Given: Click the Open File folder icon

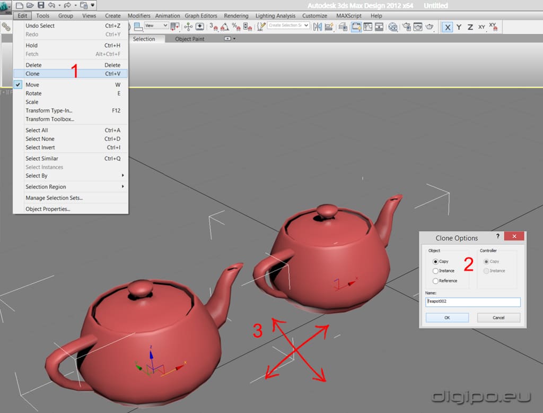Looking at the screenshot, I should pyautogui.click(x=30, y=5).
